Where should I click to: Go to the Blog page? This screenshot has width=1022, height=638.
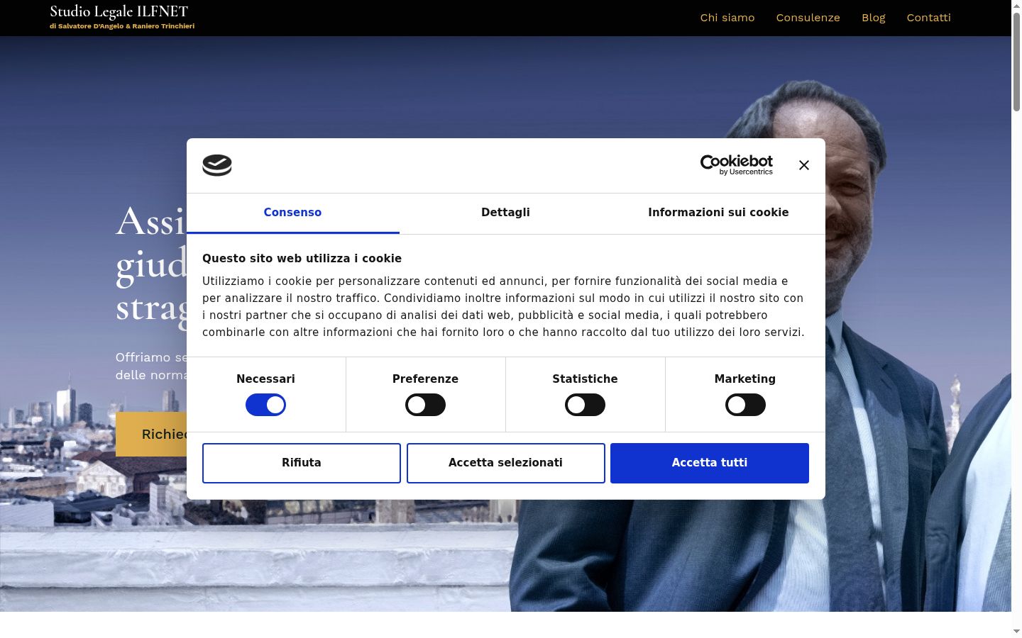(x=873, y=18)
